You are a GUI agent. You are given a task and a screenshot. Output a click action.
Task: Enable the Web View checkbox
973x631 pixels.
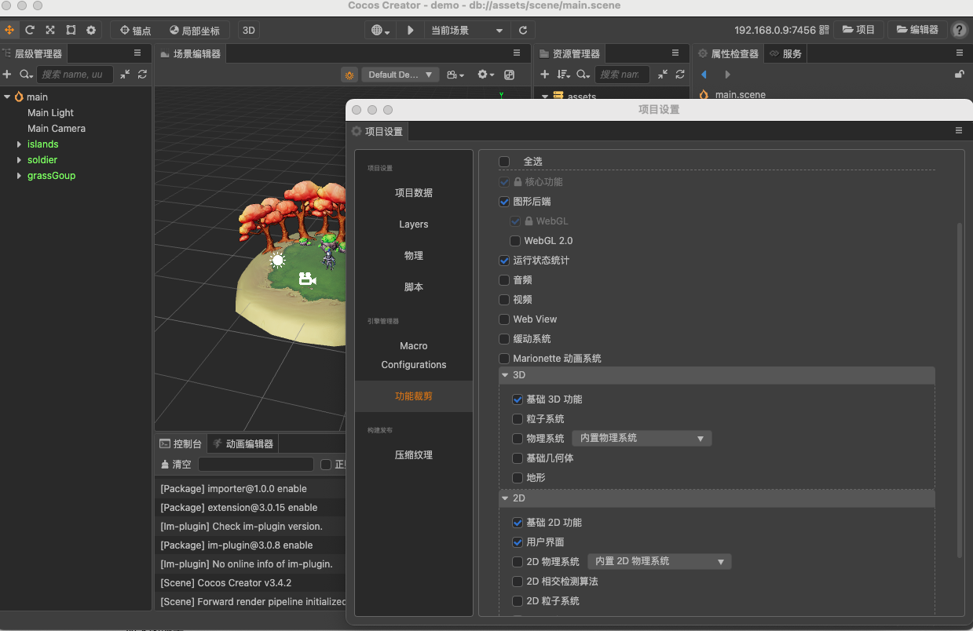504,319
